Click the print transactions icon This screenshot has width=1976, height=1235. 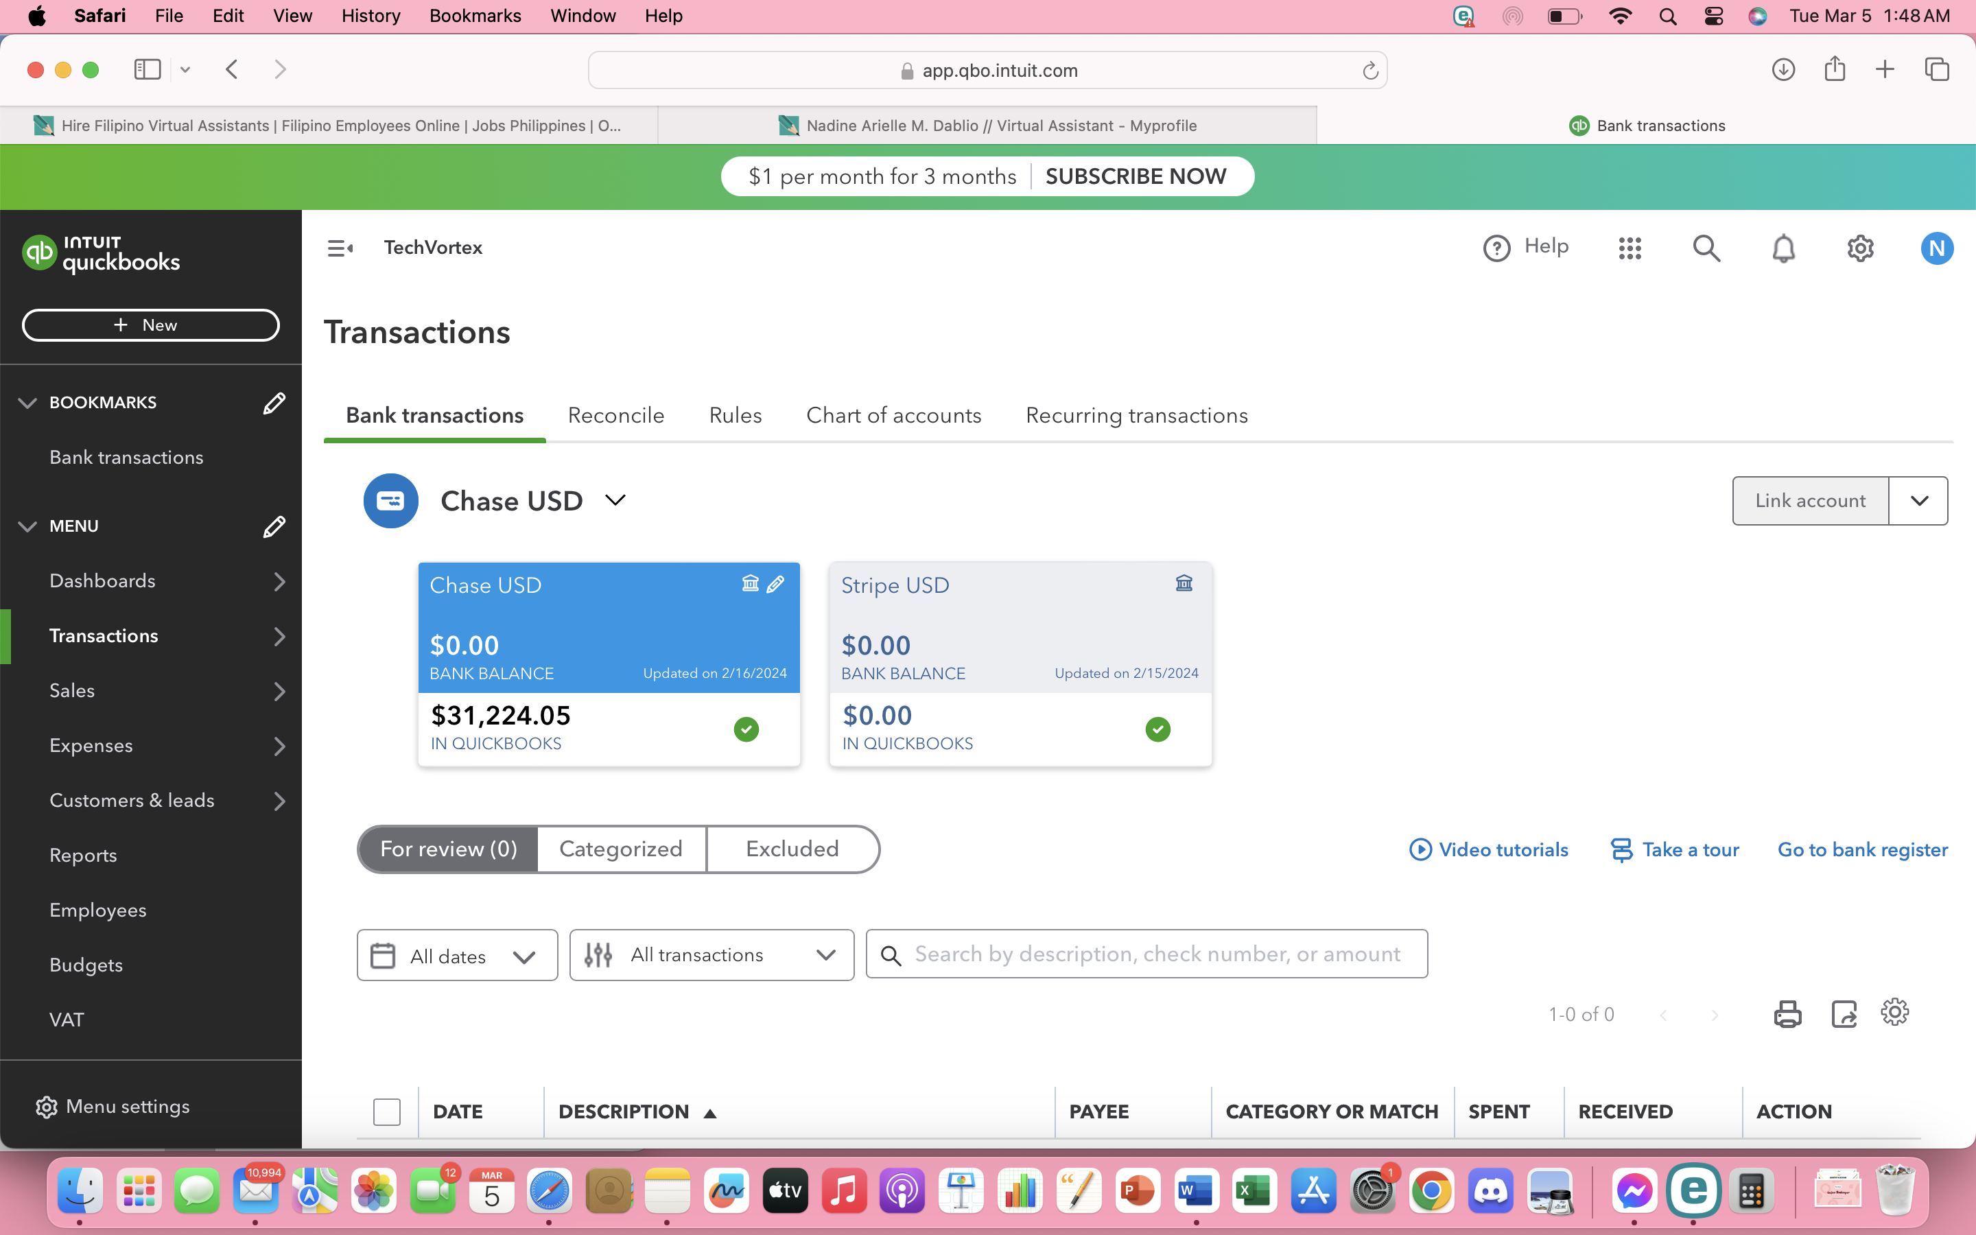pyautogui.click(x=1787, y=1013)
